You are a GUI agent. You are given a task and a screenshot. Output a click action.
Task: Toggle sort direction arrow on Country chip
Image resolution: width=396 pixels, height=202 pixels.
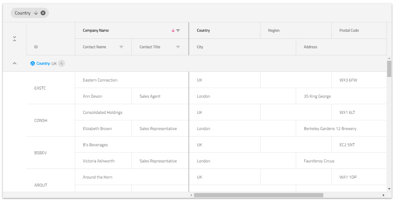coord(36,13)
